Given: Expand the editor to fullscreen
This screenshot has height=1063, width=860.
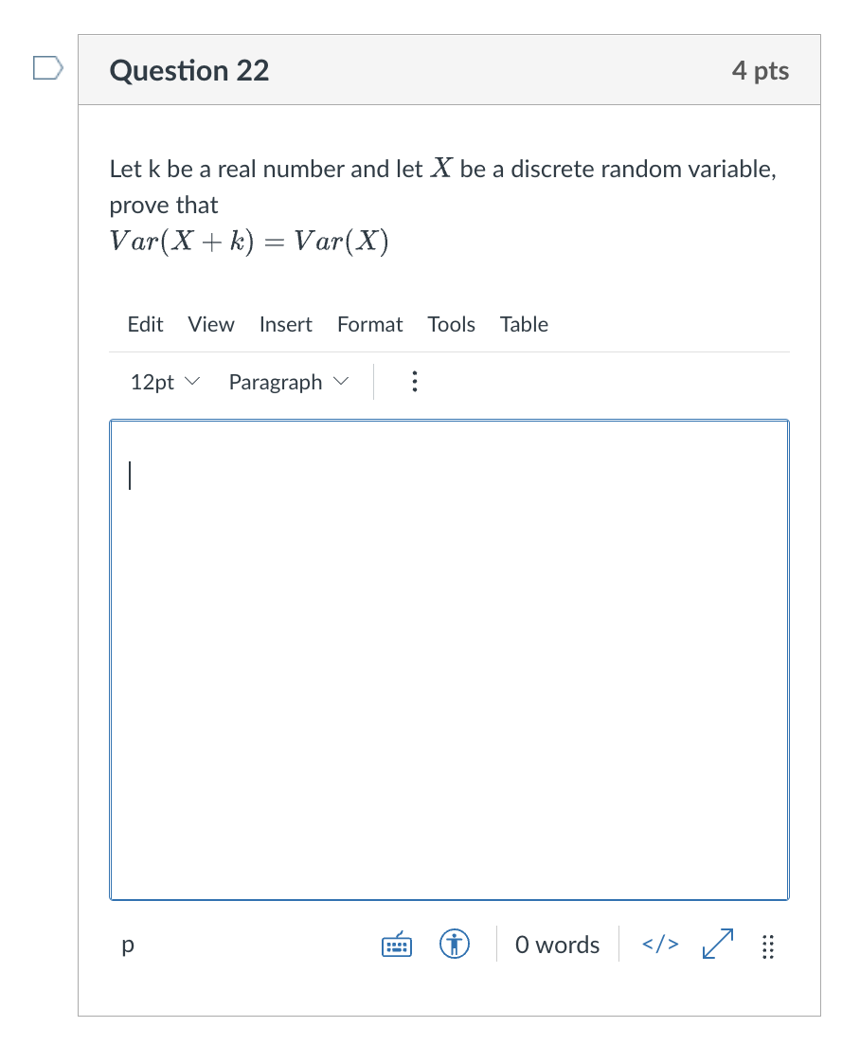Looking at the screenshot, I should [717, 944].
